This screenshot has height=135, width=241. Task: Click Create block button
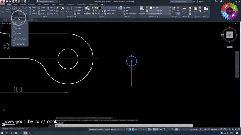pyautogui.click(x=127, y=7)
